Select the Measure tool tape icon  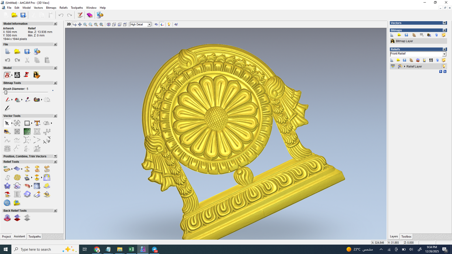[7, 132]
